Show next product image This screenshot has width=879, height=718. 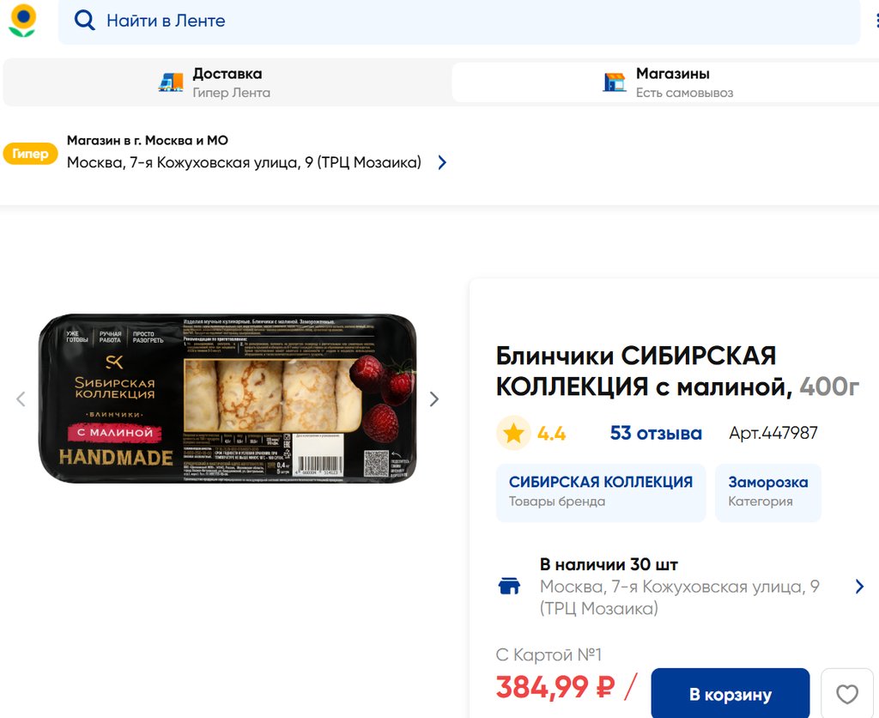[433, 399]
